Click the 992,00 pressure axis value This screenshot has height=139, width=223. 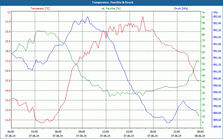(217, 37)
